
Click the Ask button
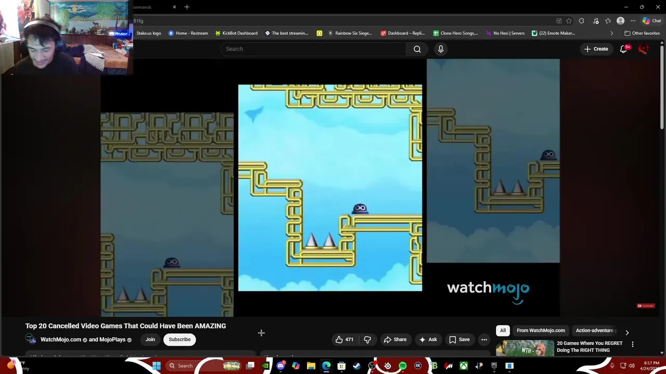(x=428, y=339)
